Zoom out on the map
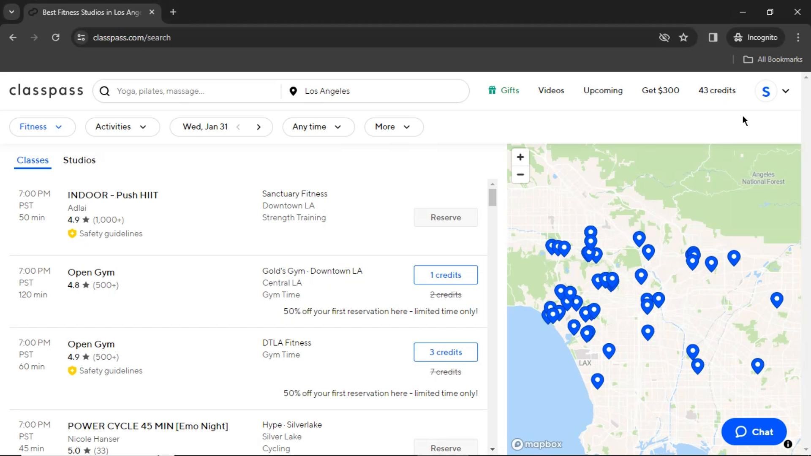The height and width of the screenshot is (456, 811). click(x=520, y=174)
